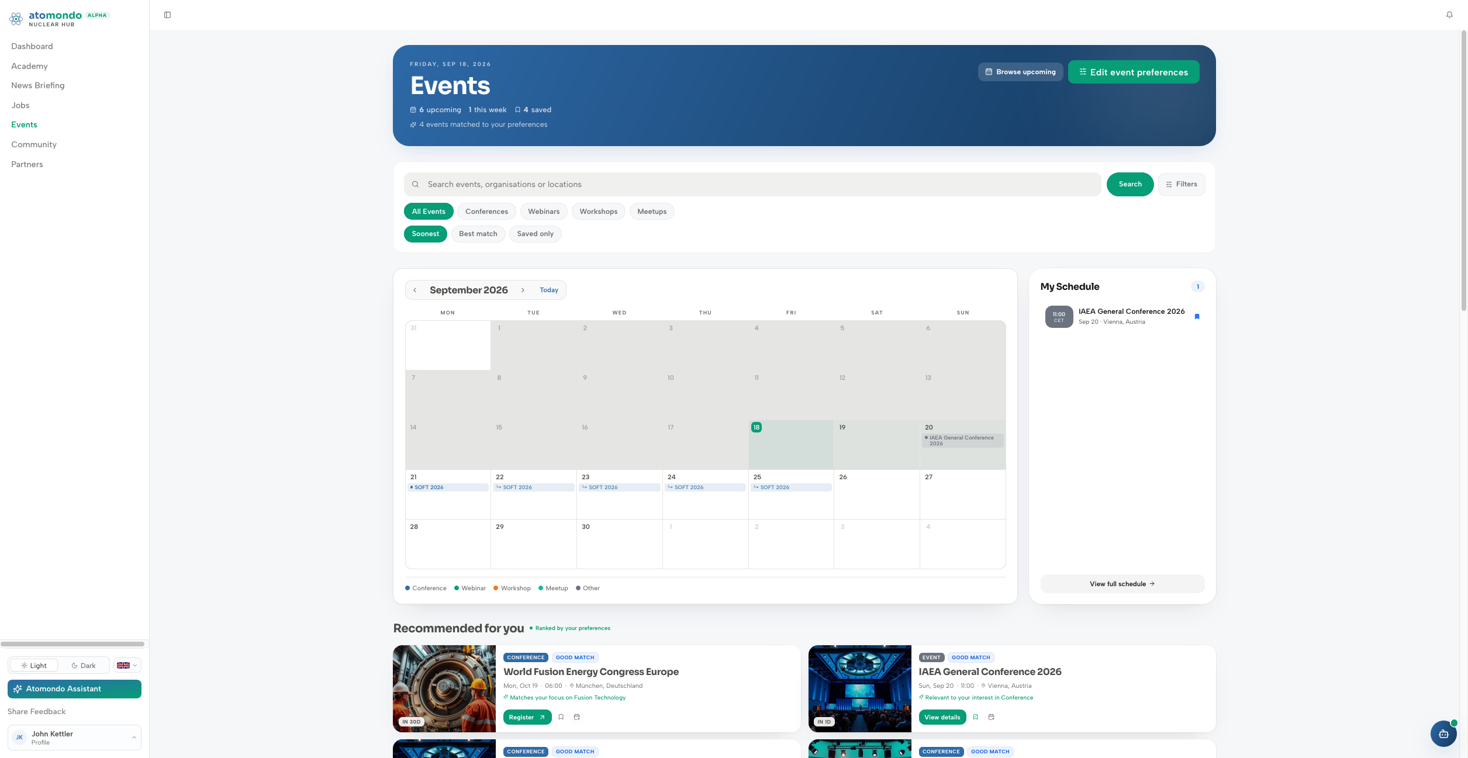Screen dimensions: 1468x758
Task: Open Atomondo Assistant
Action: (x=74, y=689)
